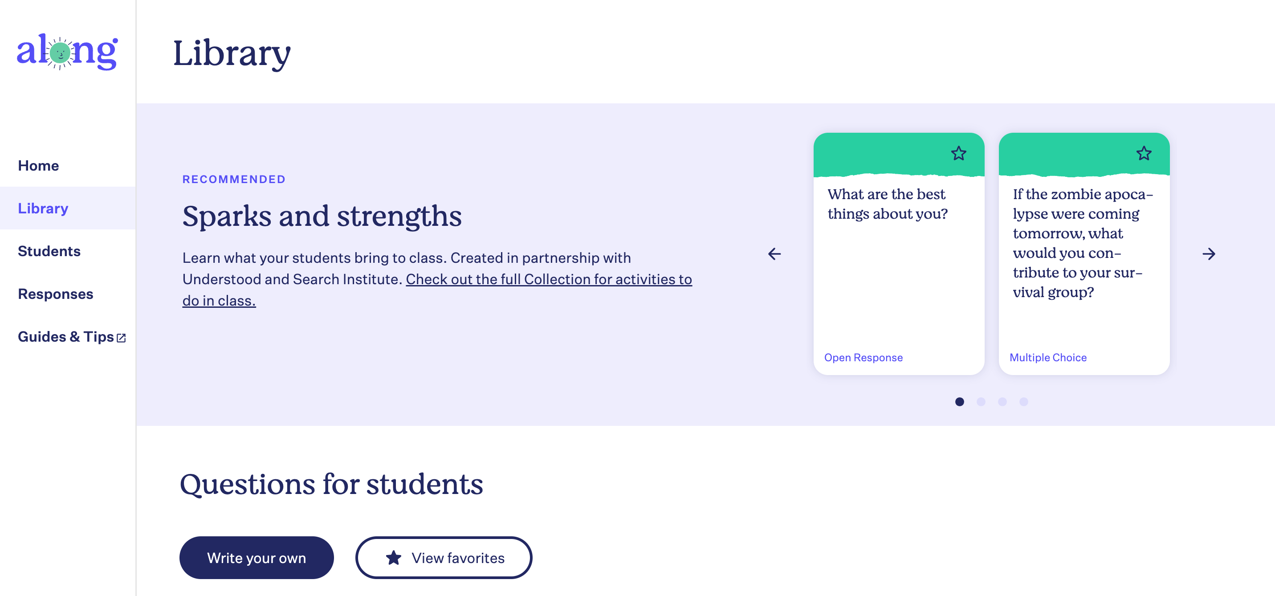Follow the 'Check out the full Collection' link
The image size is (1275, 596).
pos(437,290)
